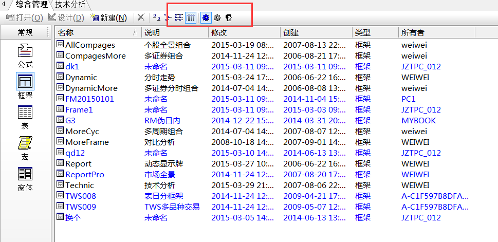Click the gray gear toolbar icon
The width and height of the screenshot is (498, 242).
(x=217, y=17)
